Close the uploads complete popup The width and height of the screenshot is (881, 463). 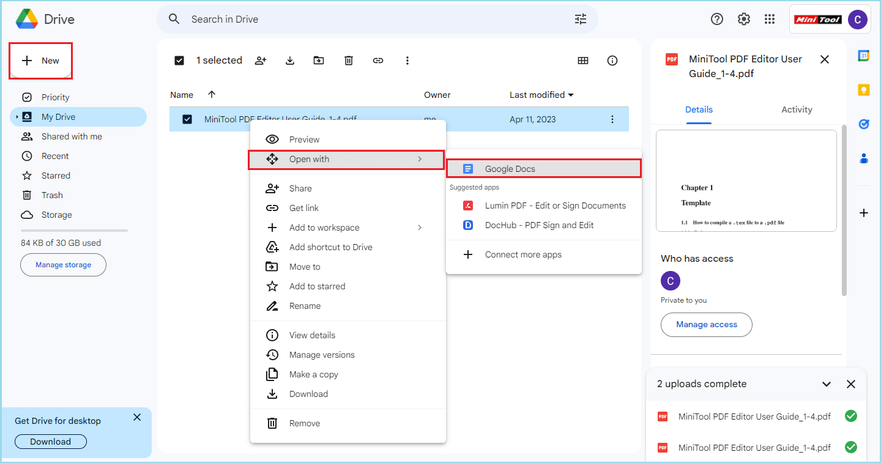851,384
